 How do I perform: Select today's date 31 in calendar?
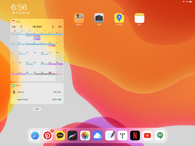[x=50, y=73]
